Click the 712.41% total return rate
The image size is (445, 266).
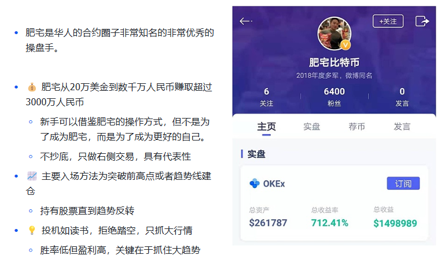pyautogui.click(x=329, y=223)
